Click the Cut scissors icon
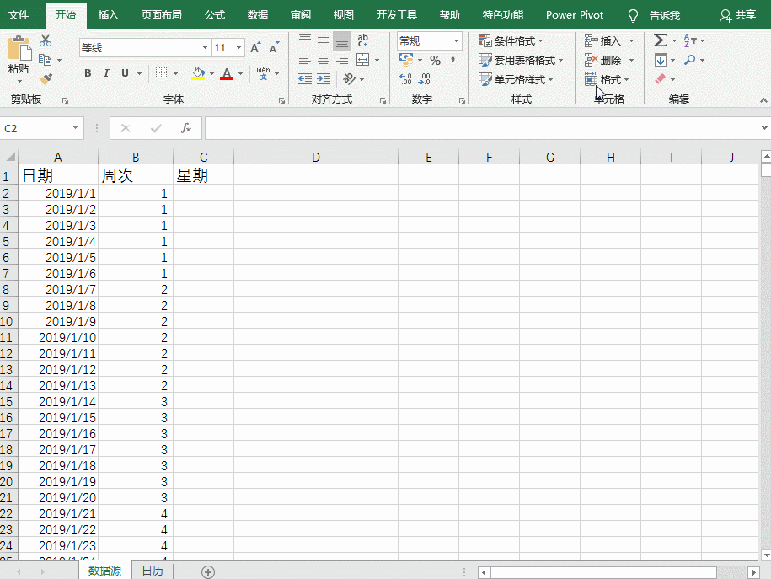771x579 pixels. [x=46, y=40]
